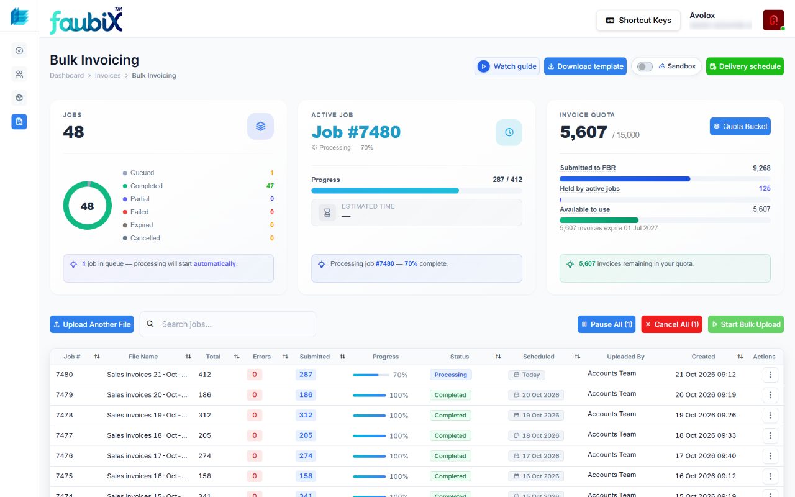Open the actions menu for job 7480
Image resolution: width=795 pixels, height=497 pixels.
tap(770, 375)
